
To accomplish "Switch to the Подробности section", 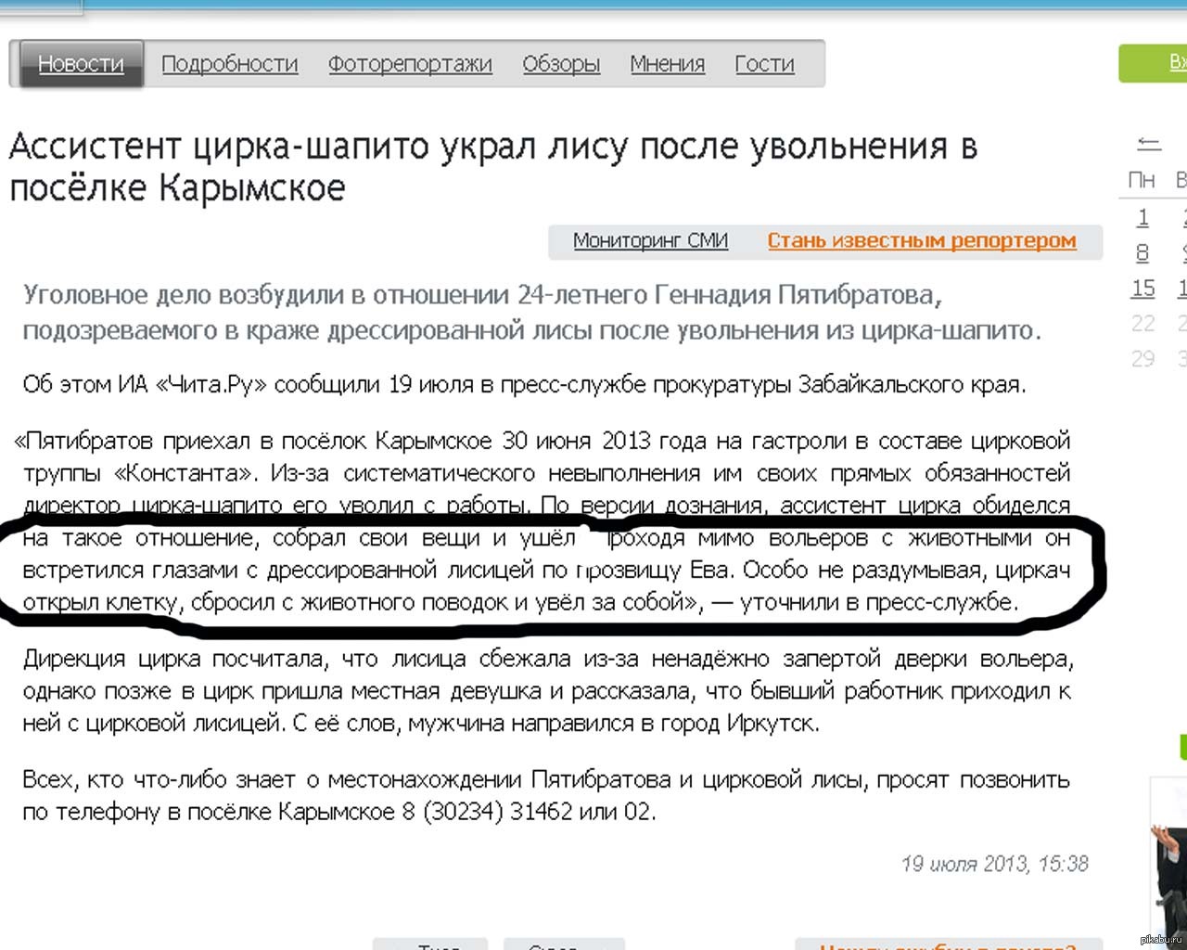I will coord(229,64).
